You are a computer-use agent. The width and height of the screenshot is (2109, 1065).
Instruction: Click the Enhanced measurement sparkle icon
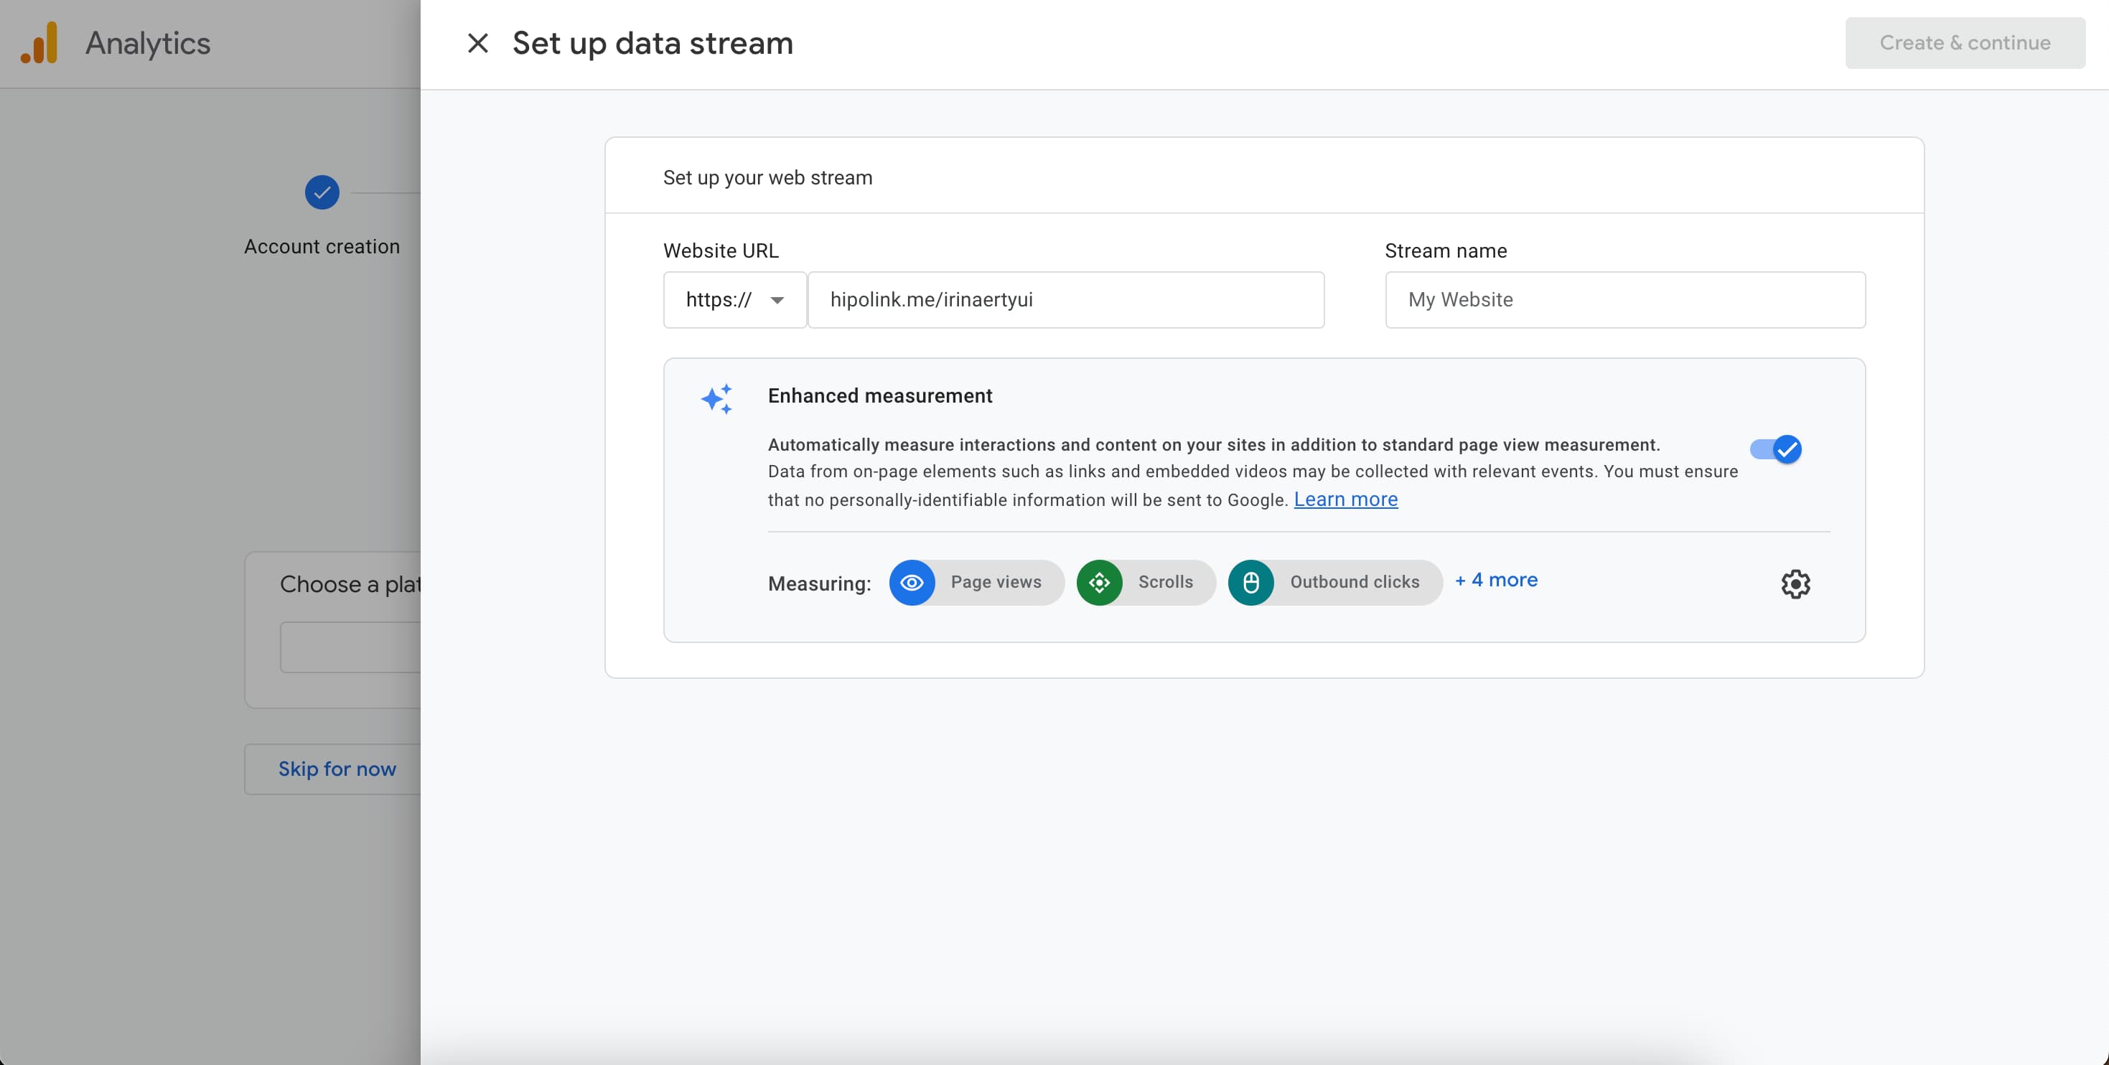coord(716,399)
